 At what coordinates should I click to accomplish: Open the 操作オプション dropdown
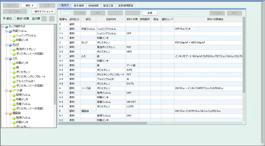click(x=44, y=11)
